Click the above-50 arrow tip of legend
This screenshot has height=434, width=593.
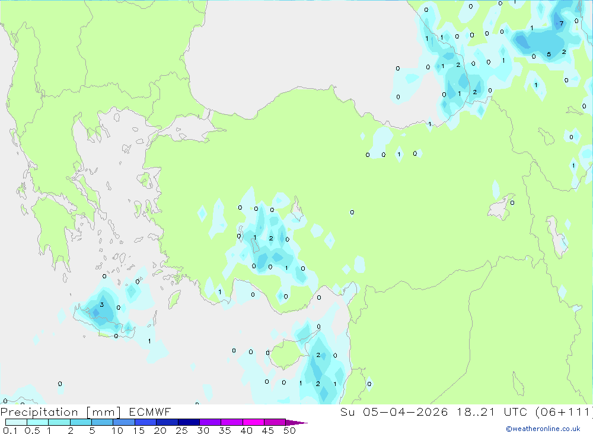tap(296, 423)
